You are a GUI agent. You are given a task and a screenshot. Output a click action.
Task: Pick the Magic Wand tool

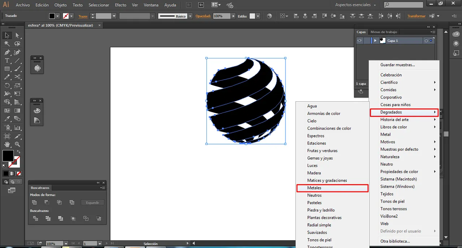[7, 44]
